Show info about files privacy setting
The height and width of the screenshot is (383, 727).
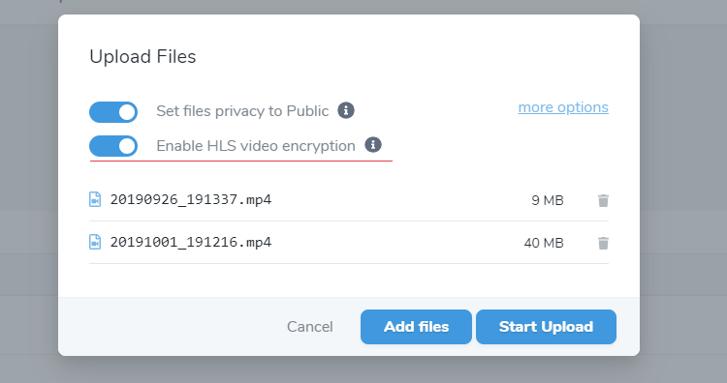click(346, 110)
